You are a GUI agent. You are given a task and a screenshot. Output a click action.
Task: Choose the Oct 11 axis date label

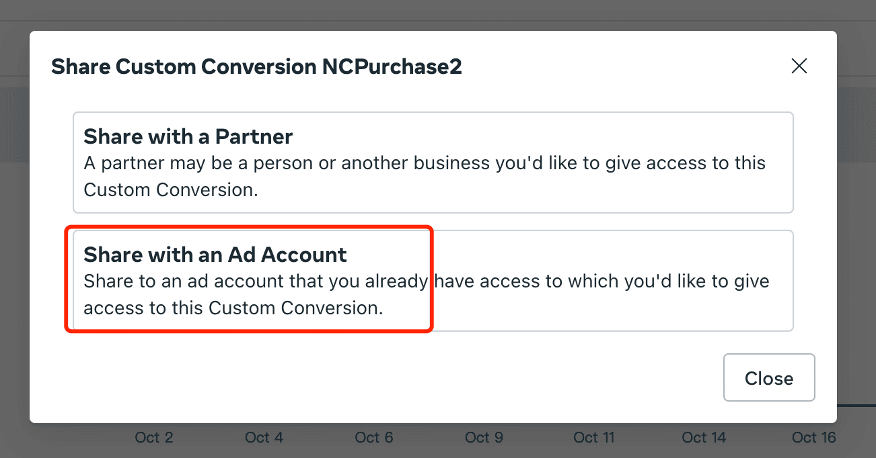tap(594, 438)
